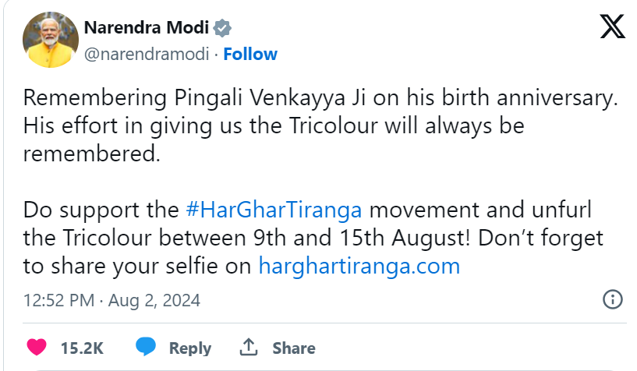Click the X logo in the top corner
The width and height of the screenshot is (637, 371).
click(612, 29)
